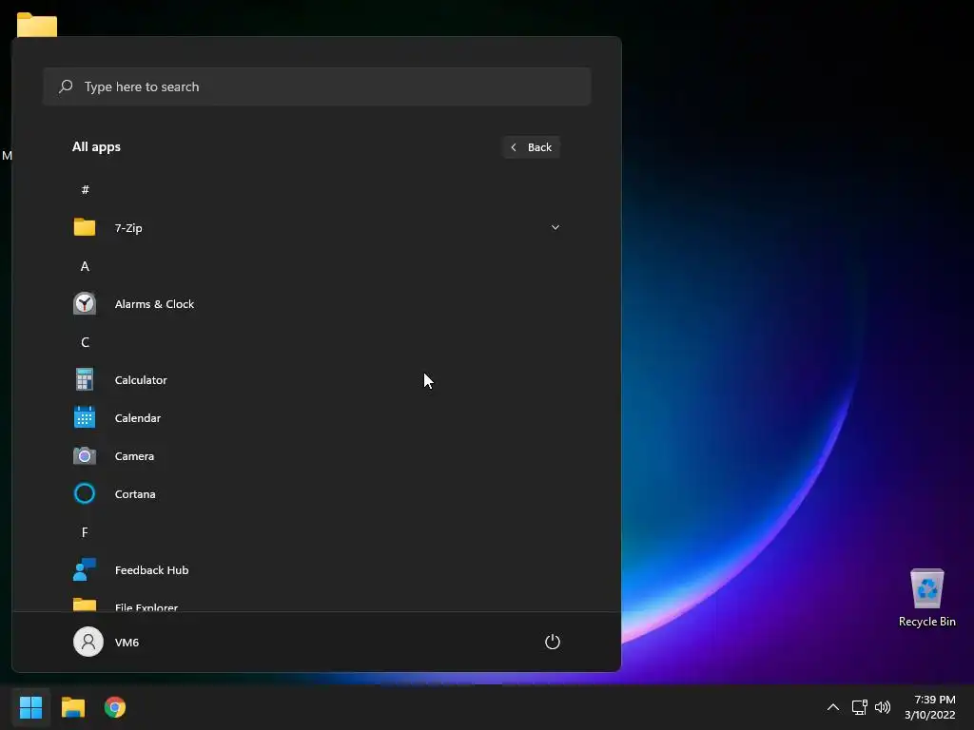Show hidden icons tray chevron
Image resolution: width=974 pixels, height=730 pixels.
pyautogui.click(x=833, y=707)
